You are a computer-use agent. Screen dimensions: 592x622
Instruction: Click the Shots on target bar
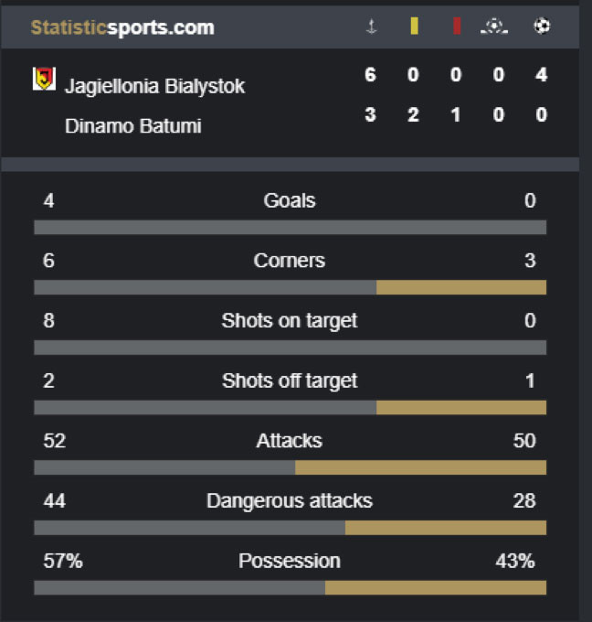(x=290, y=348)
